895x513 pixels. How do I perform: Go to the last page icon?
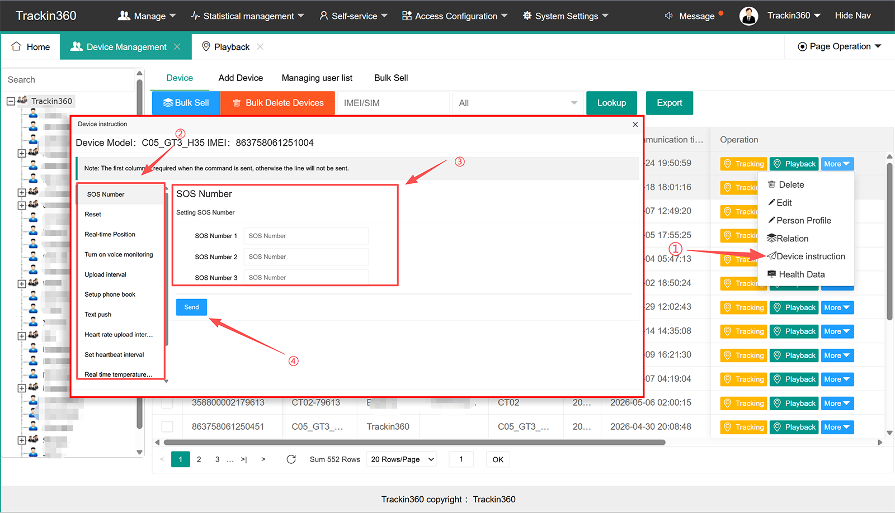point(244,459)
